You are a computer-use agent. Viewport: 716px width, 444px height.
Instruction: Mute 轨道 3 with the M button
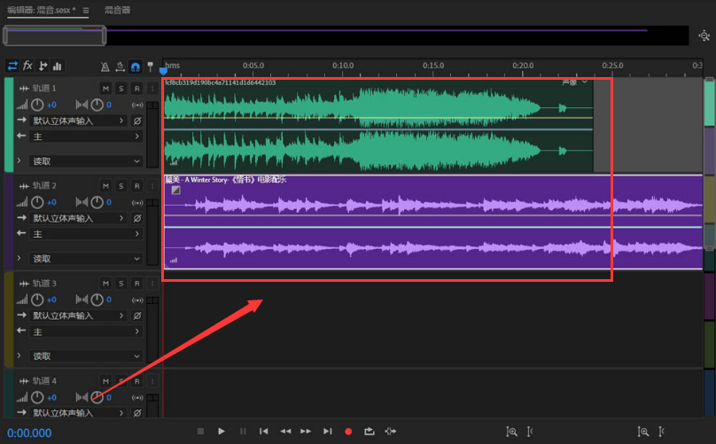point(105,284)
